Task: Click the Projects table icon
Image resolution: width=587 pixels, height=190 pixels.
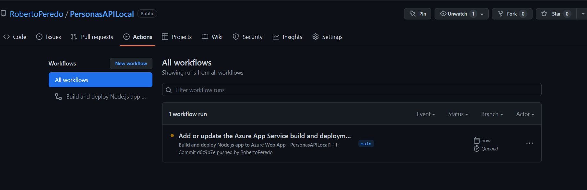Action: point(165,37)
